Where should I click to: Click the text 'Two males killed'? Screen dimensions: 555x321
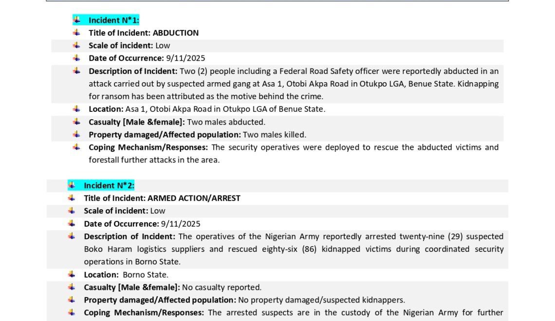point(275,135)
